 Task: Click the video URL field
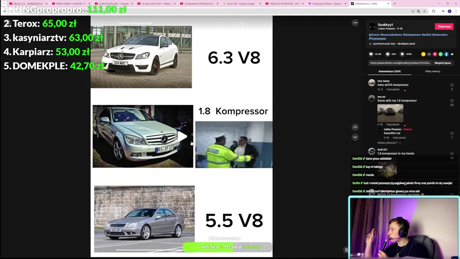pos(400,63)
